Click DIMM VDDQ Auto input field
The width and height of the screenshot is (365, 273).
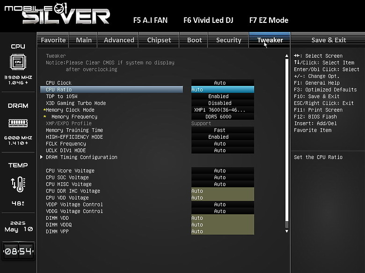tap(223, 225)
